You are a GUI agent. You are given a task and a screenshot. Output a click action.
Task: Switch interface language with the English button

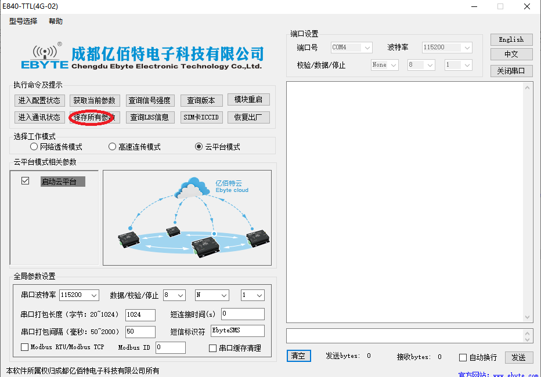pos(511,39)
